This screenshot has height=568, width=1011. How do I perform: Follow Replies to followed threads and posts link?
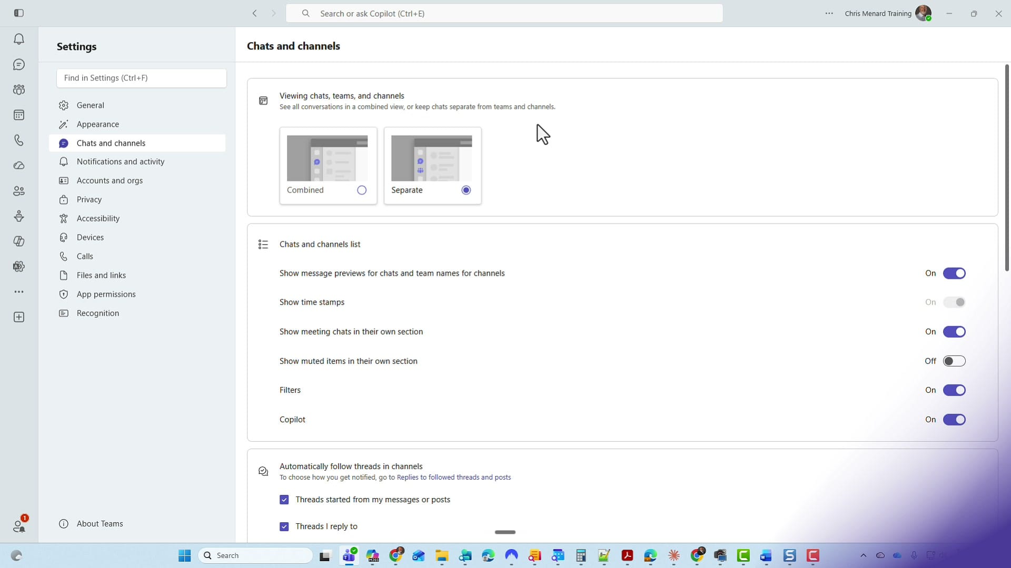[x=453, y=478]
